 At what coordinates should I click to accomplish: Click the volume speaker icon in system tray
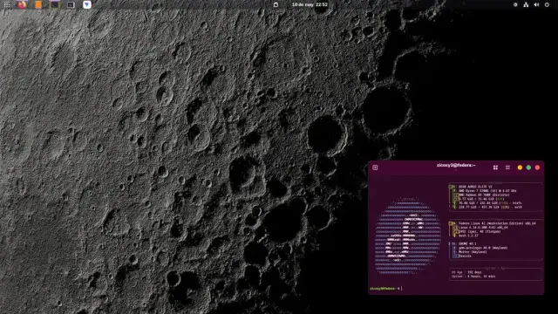[x=536, y=4]
